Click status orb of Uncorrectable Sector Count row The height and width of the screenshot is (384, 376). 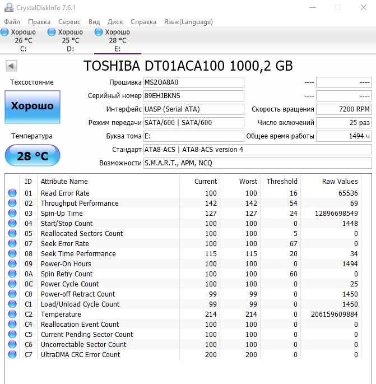(12, 344)
